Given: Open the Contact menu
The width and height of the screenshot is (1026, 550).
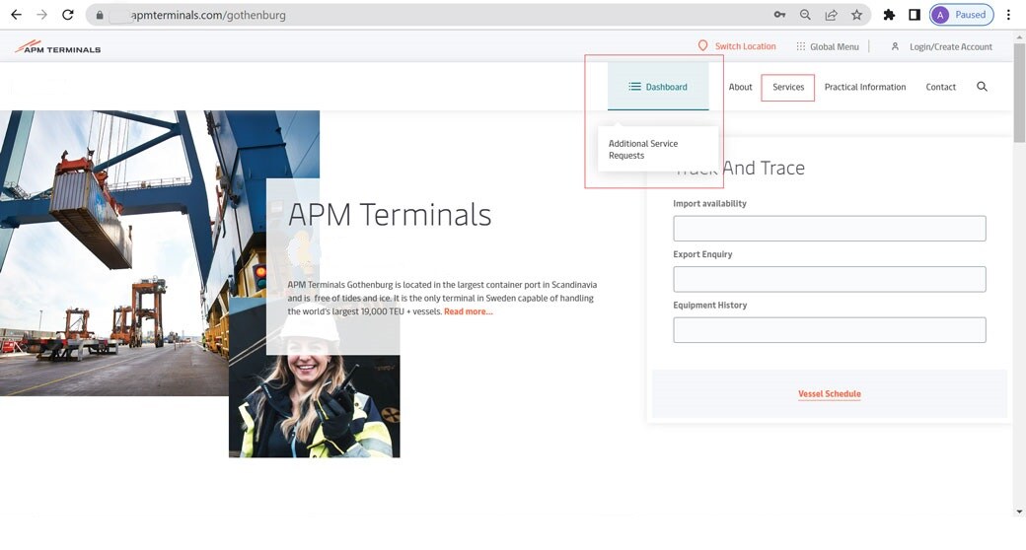Looking at the screenshot, I should click(x=940, y=87).
